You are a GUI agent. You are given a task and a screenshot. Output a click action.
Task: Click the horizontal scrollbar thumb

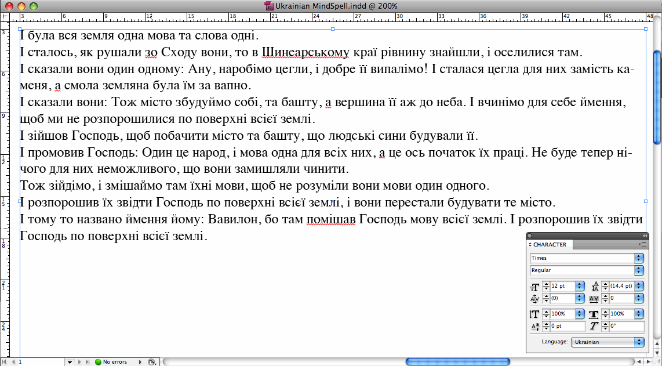(457, 362)
